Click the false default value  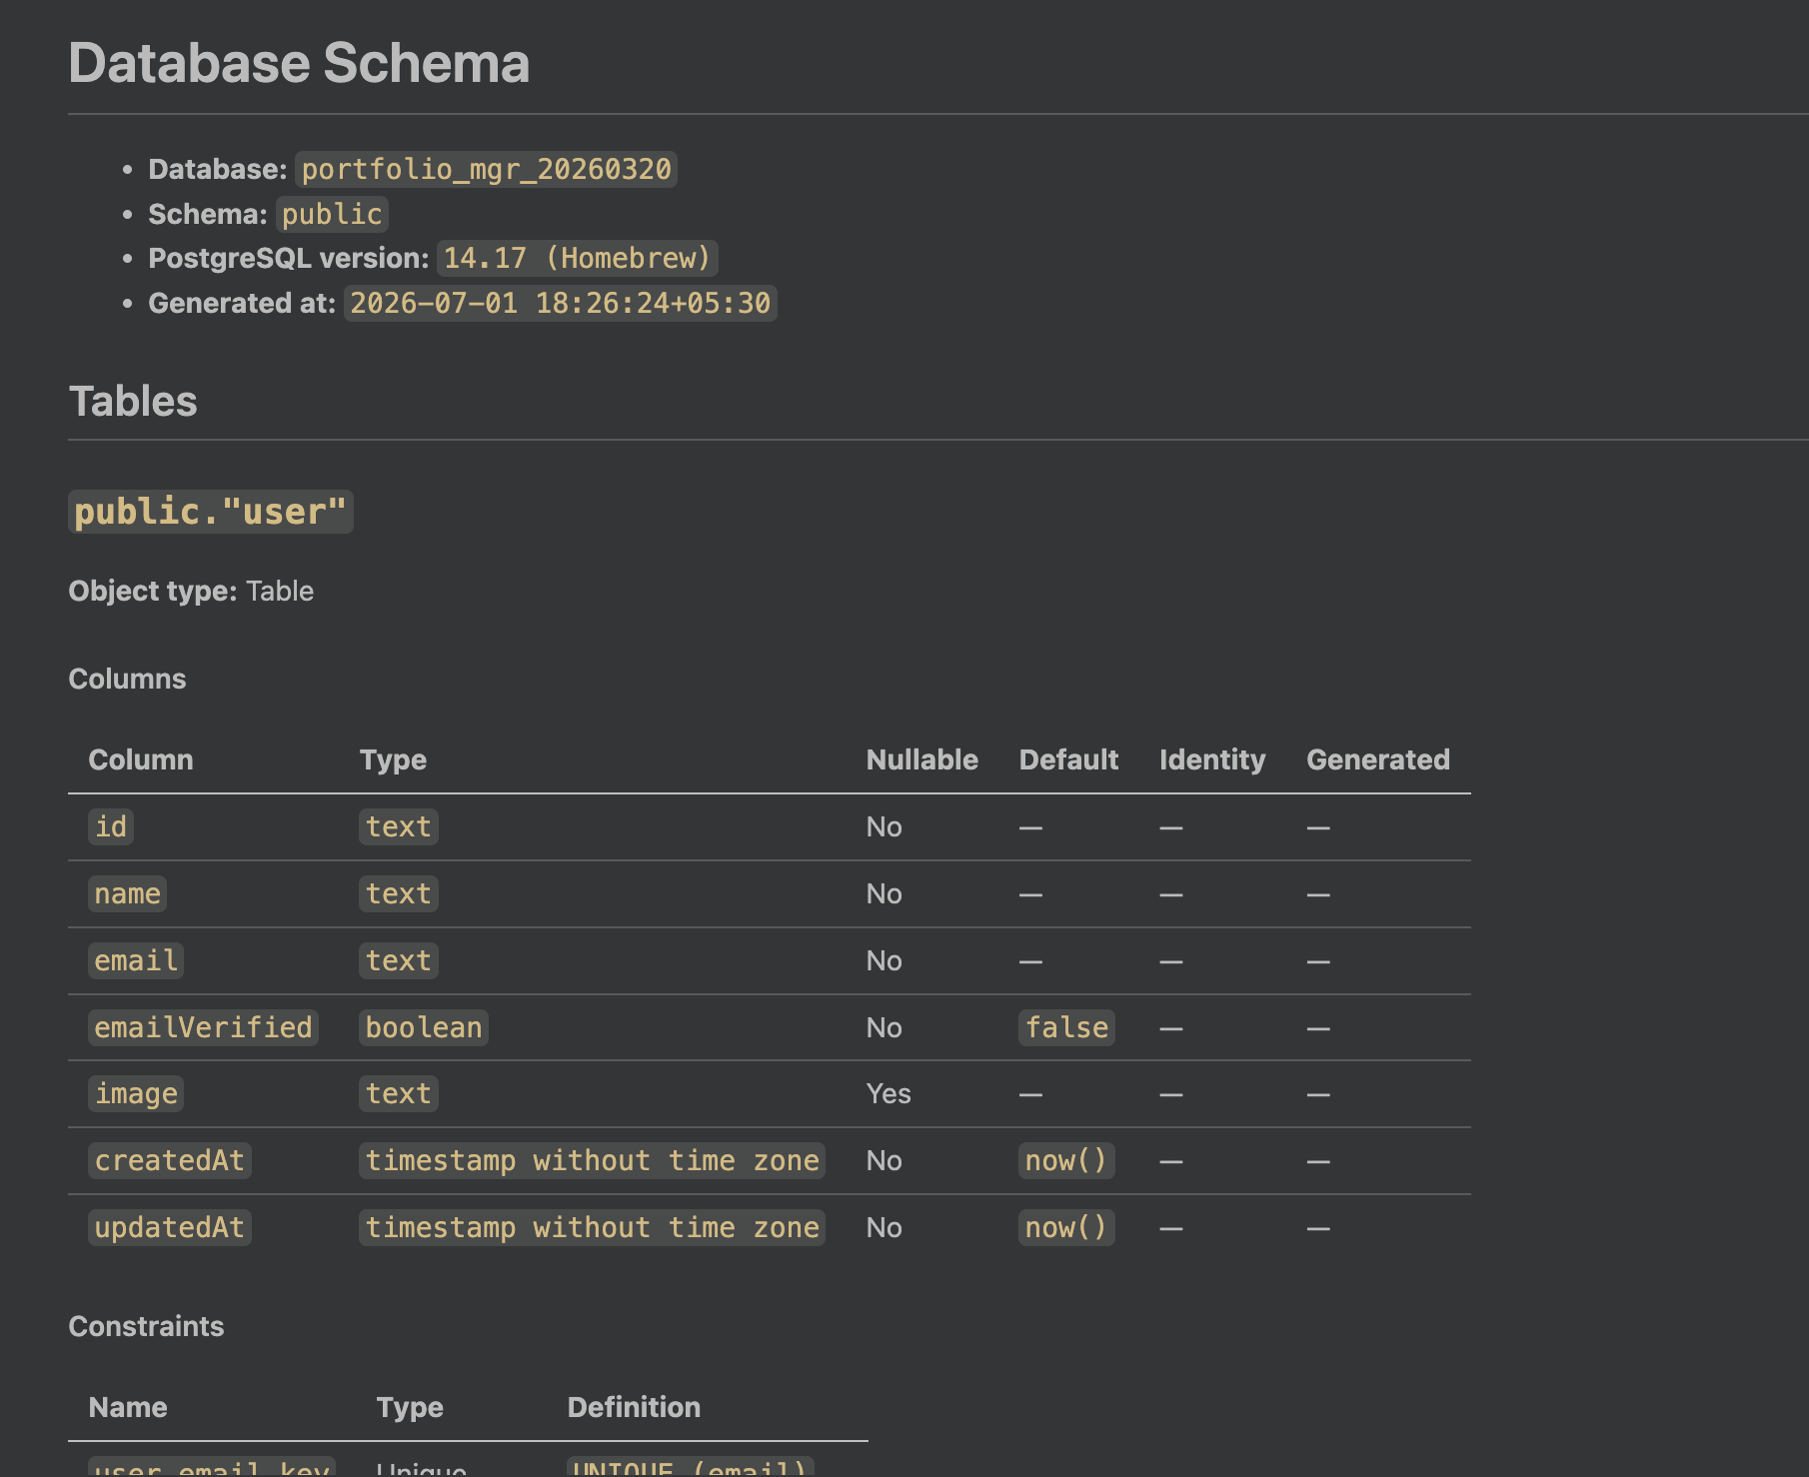point(1066,1027)
